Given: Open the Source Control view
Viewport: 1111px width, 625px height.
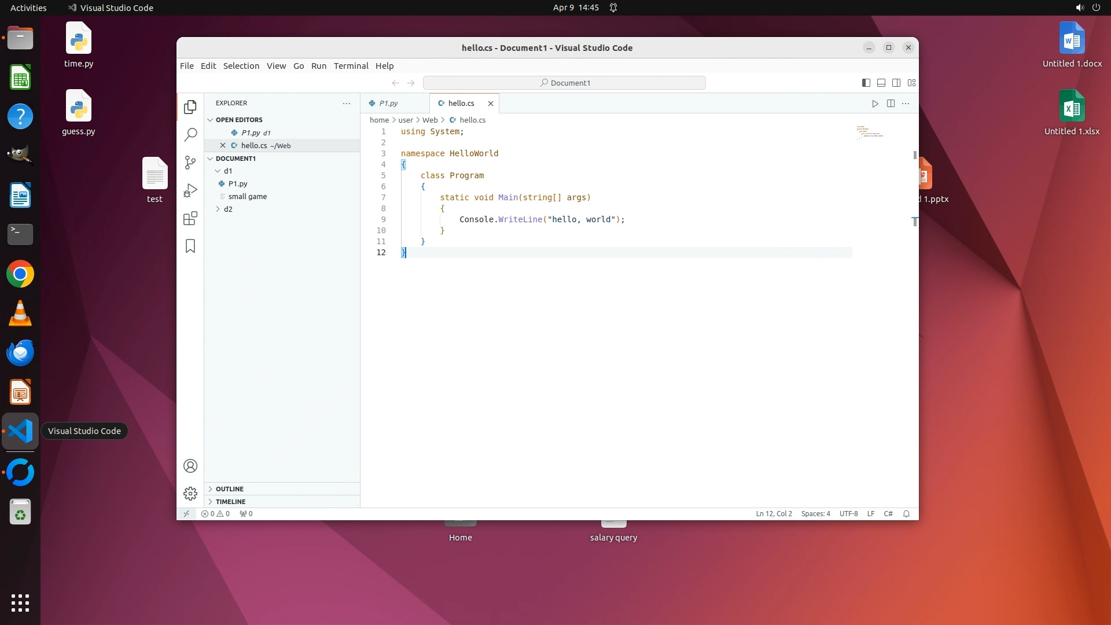Looking at the screenshot, I should coord(190,163).
